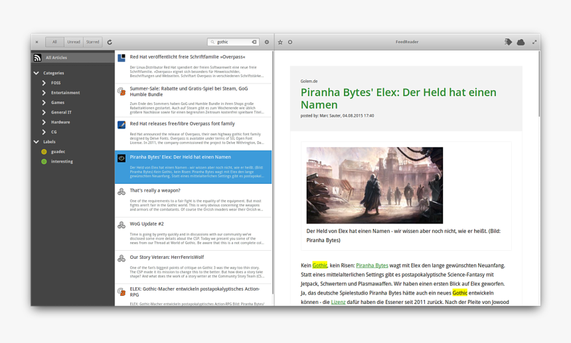Click the feed icon of Our Story Veteran article
The height and width of the screenshot is (343, 571).
[x=122, y=258]
